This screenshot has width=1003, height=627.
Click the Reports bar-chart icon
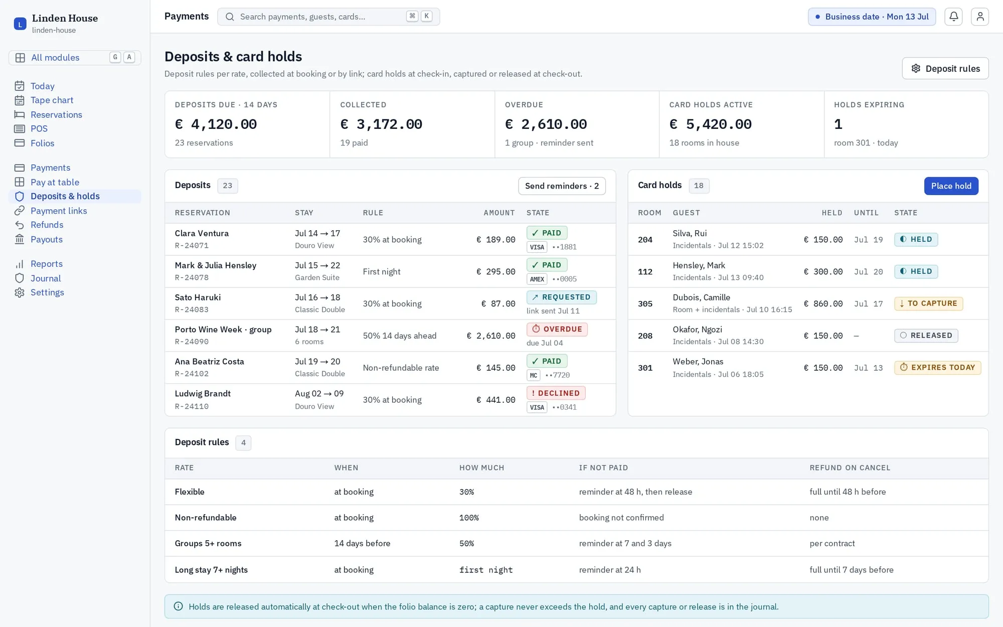pos(20,264)
